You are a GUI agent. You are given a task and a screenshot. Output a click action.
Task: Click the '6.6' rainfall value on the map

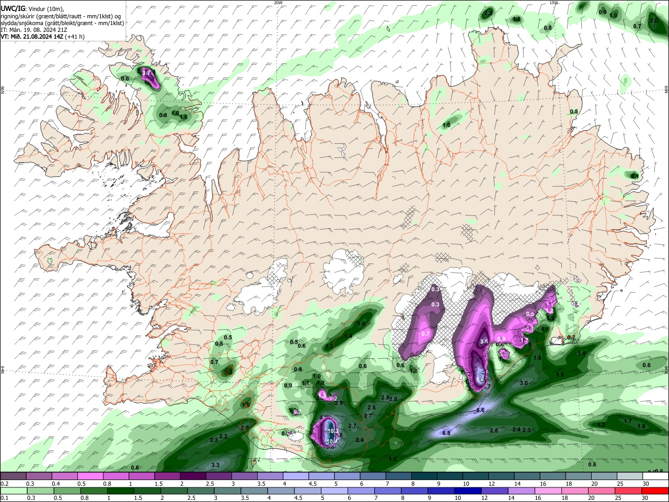pos(480,410)
